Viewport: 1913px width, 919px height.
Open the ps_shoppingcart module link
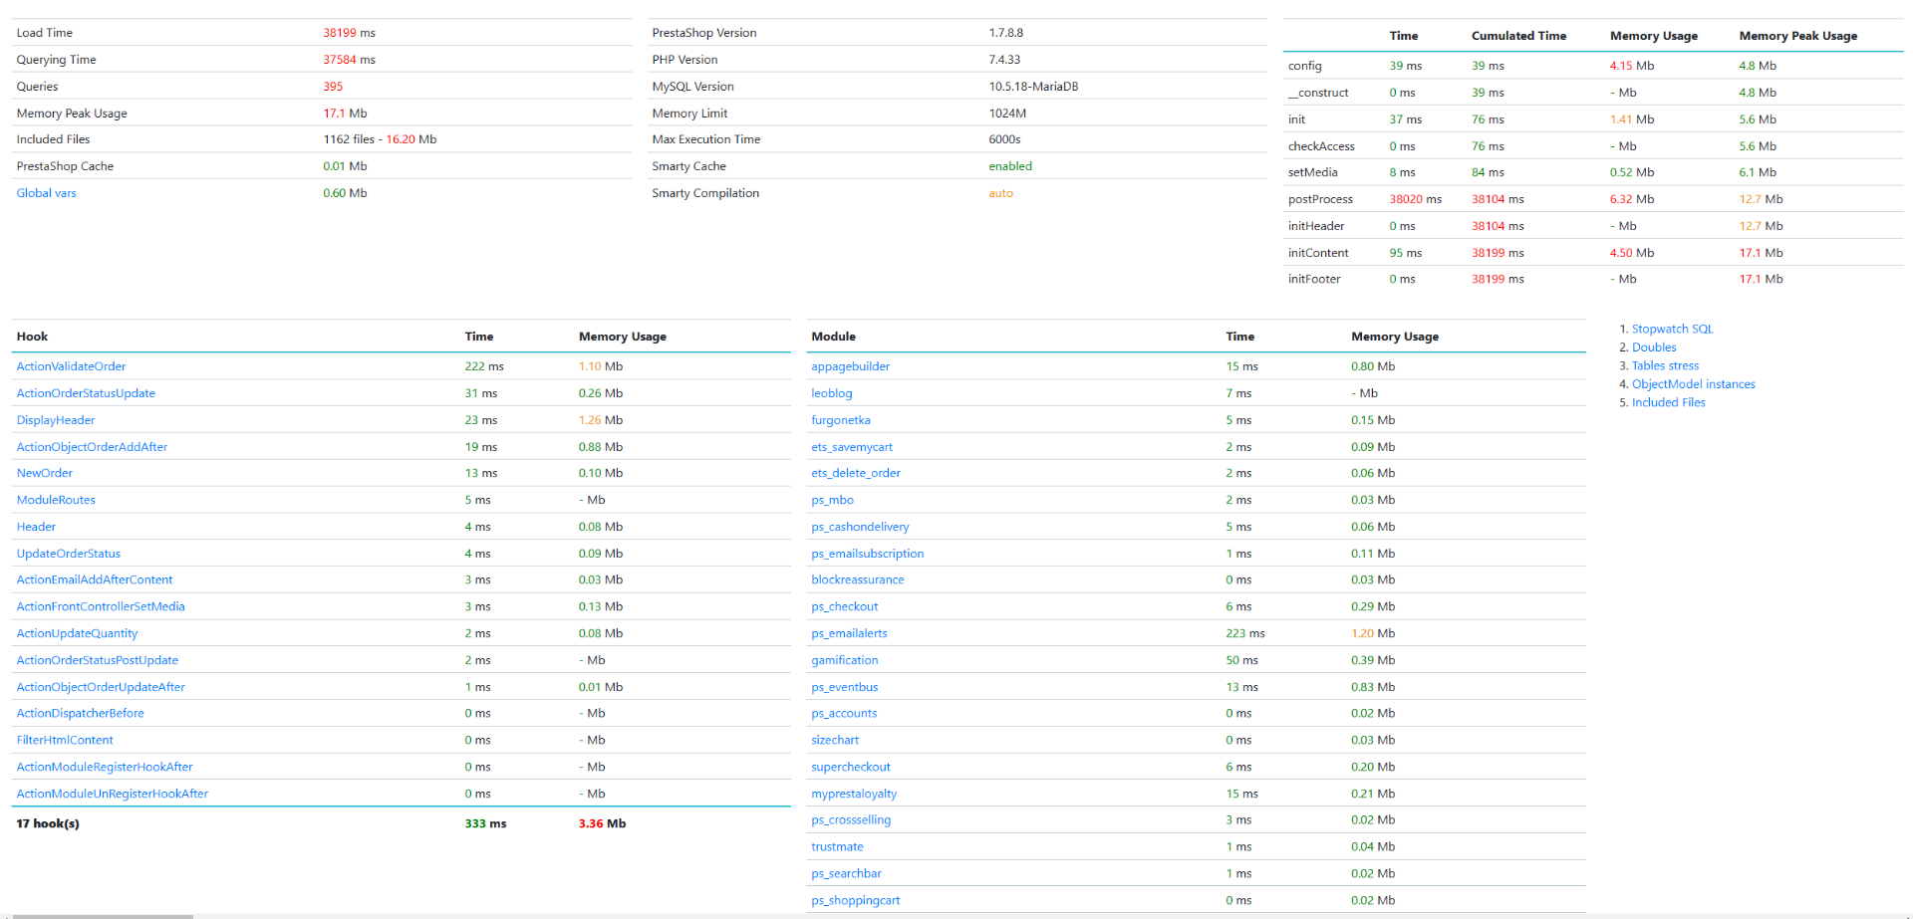click(855, 900)
